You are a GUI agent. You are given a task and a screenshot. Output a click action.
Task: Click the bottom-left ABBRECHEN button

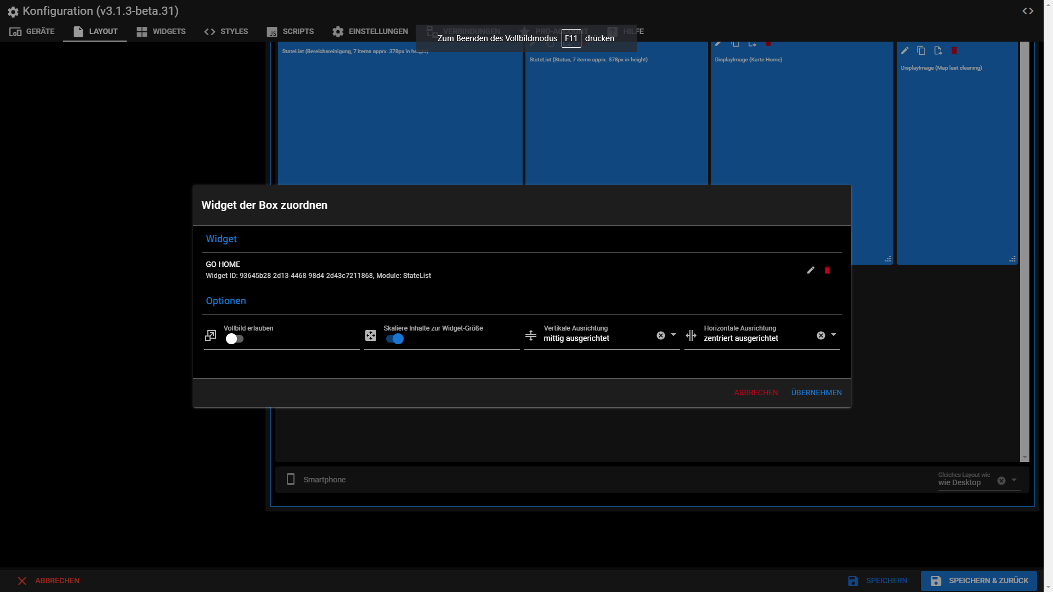click(x=48, y=580)
